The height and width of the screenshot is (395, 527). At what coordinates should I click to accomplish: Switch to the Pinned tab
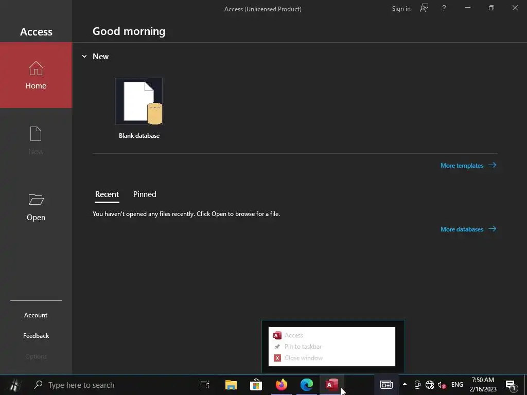pyautogui.click(x=145, y=194)
